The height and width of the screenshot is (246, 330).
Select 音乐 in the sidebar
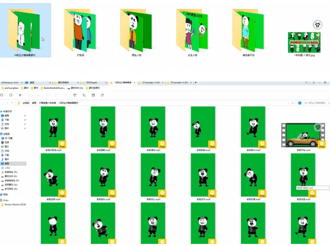5,159
